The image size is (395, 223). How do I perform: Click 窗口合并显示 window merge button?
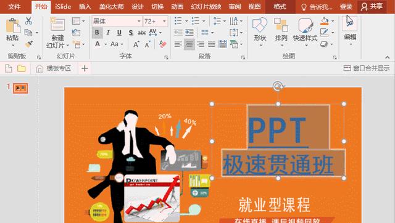coord(367,68)
